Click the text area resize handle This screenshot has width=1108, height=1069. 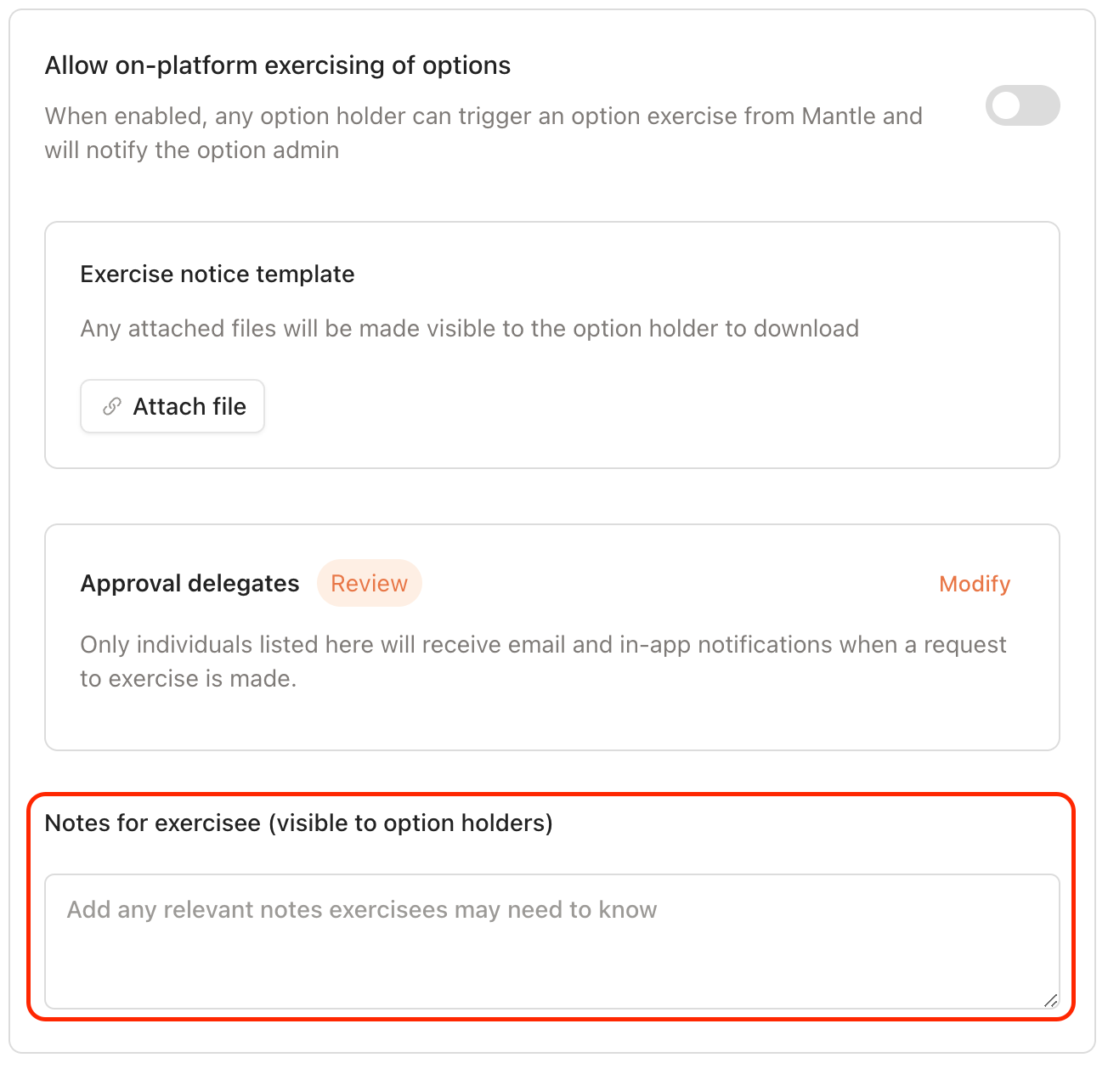coord(1050,1000)
